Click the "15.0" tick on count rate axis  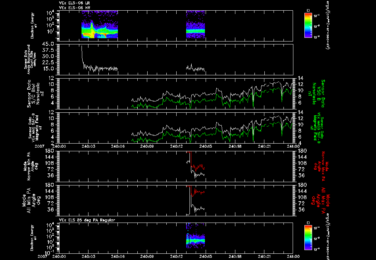click(x=49, y=69)
